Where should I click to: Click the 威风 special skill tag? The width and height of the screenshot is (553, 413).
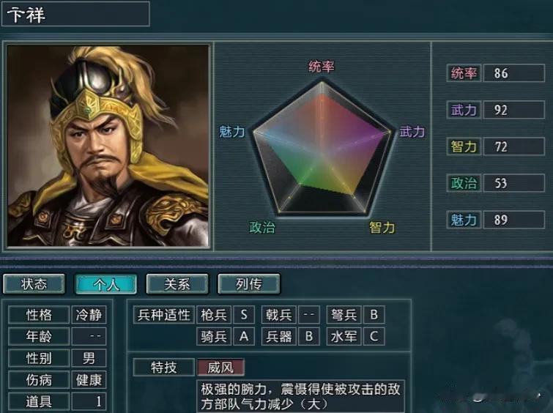click(x=220, y=368)
